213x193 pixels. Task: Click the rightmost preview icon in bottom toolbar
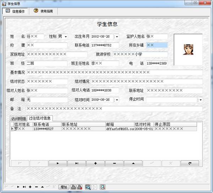pyautogui.click(x=102, y=187)
